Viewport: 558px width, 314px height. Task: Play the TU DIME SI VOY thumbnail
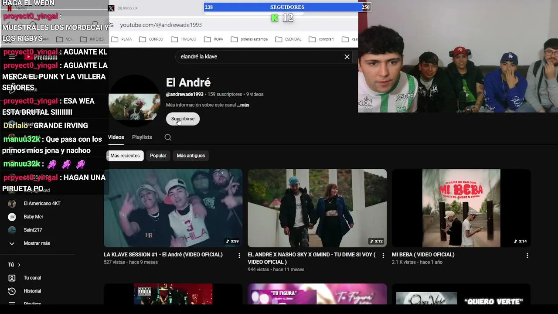[317, 208]
